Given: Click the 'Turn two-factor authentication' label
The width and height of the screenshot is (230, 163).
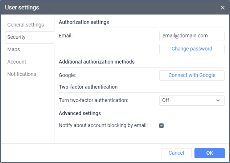Looking at the screenshot, I should coord(94,100).
